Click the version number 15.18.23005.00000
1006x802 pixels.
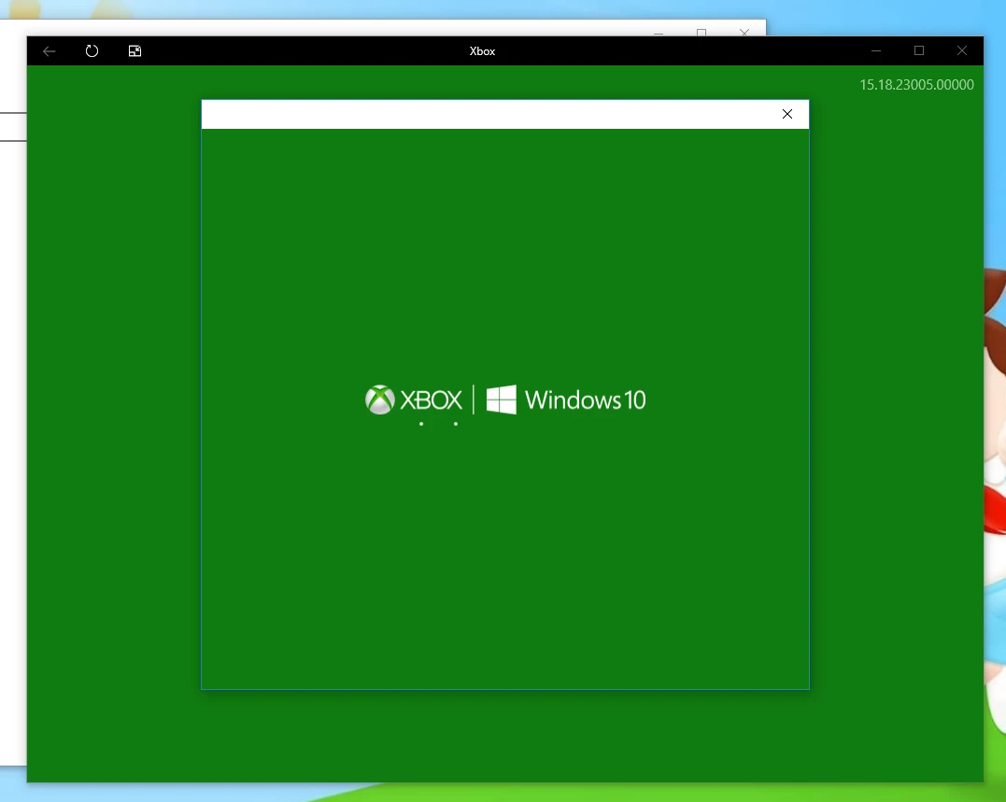click(916, 85)
